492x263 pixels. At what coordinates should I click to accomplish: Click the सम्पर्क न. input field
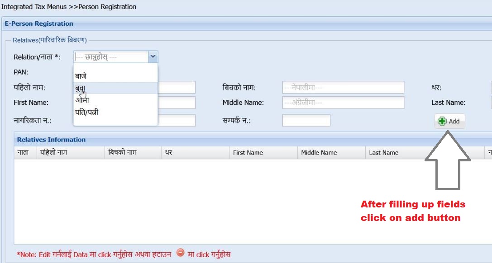(x=306, y=120)
